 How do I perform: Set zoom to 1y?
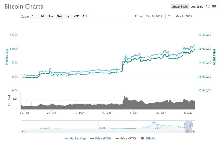coord(68,16)
